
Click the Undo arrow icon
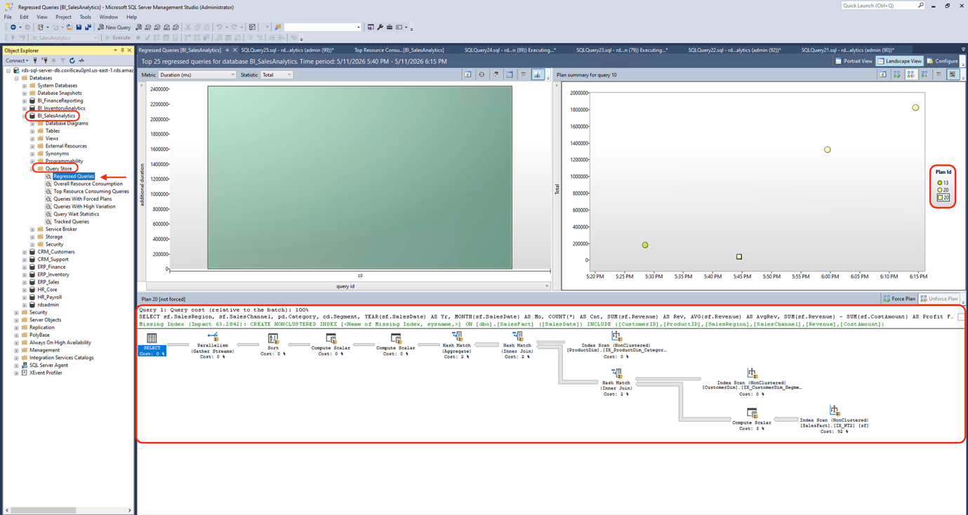[219, 27]
